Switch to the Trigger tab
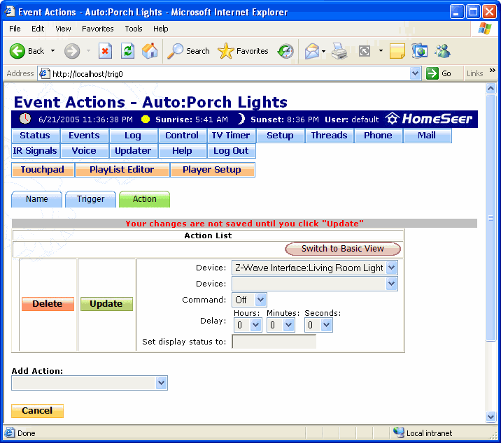Viewport: 501px width, 443px height. click(90, 199)
